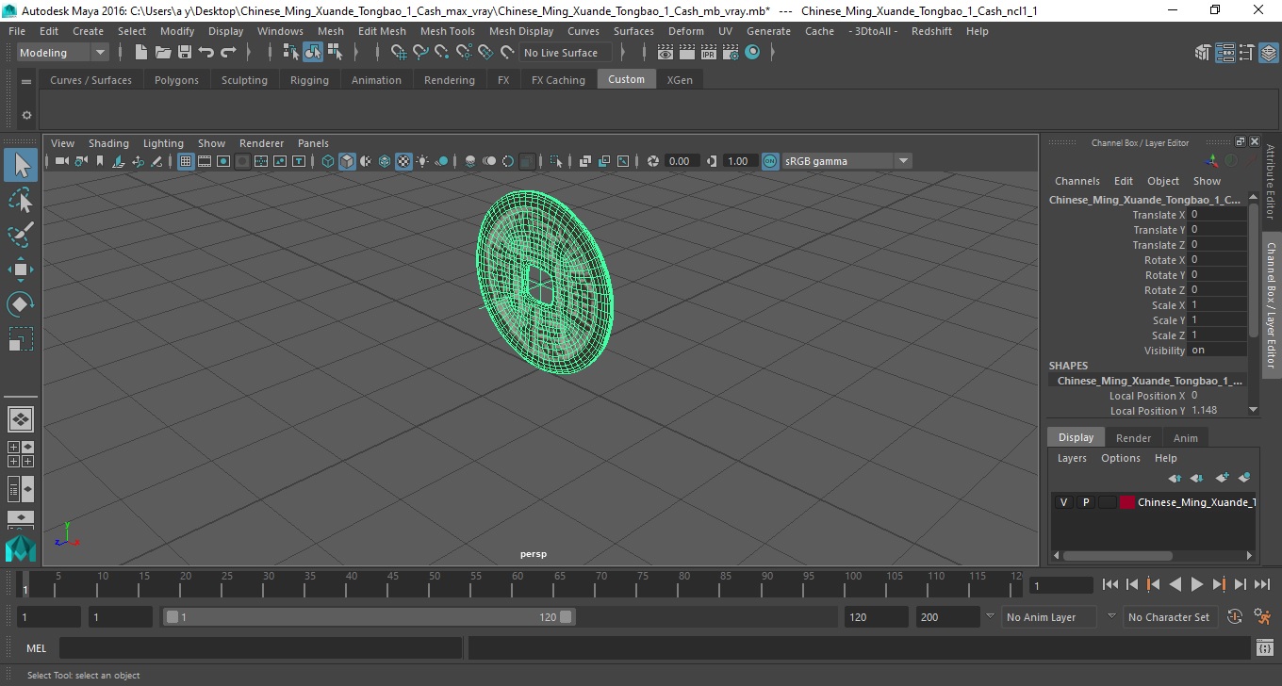1282x686 pixels.
Task: Click the red layer color swatch
Action: (x=1126, y=502)
